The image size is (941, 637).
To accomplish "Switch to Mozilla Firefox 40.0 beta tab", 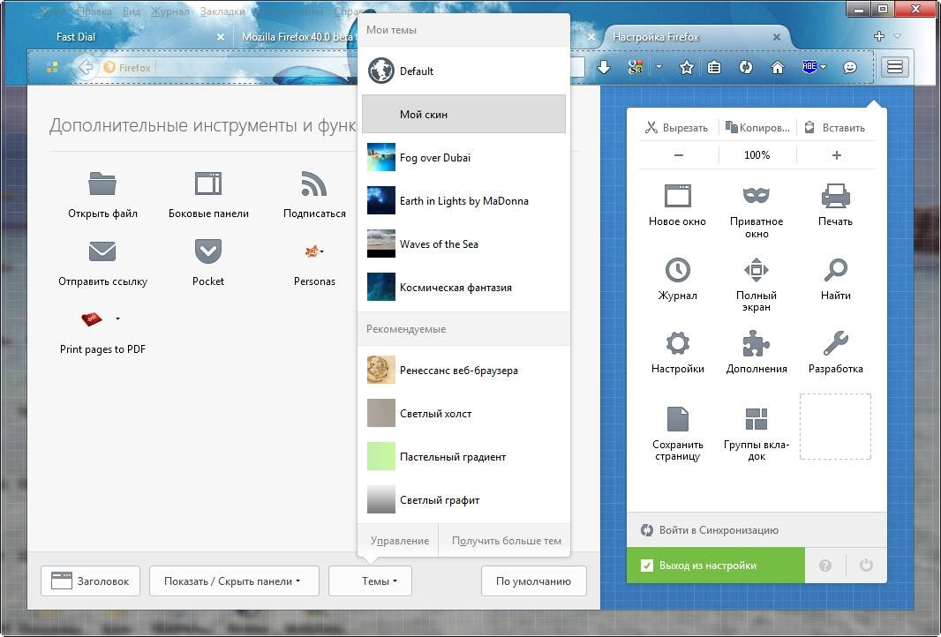I will tap(297, 37).
